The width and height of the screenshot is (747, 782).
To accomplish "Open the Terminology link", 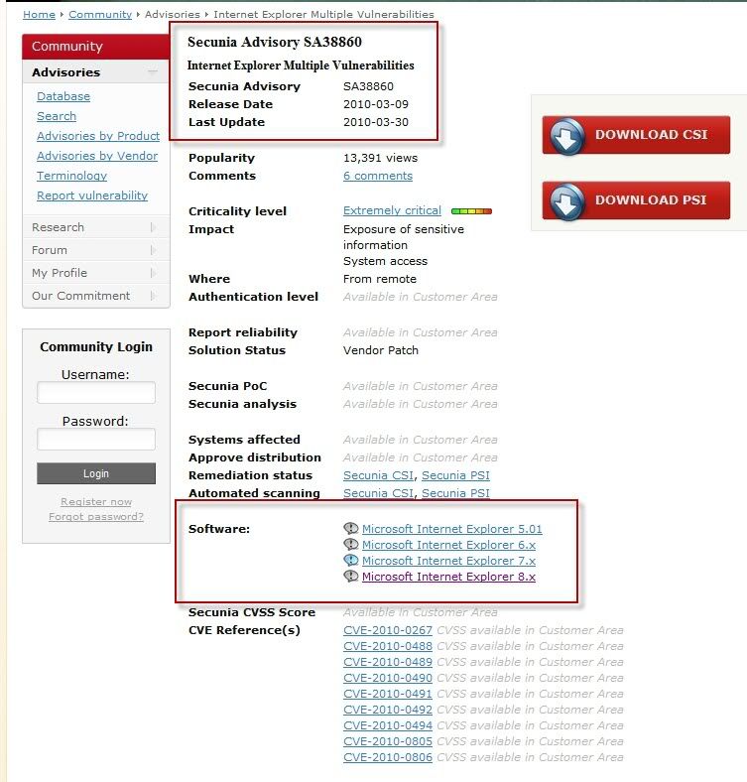I will click(71, 176).
